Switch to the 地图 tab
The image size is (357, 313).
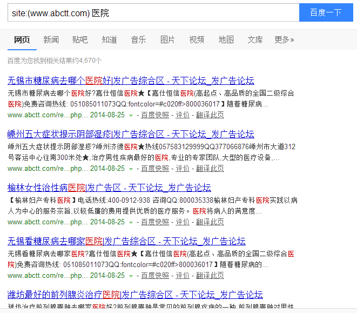[226, 39]
